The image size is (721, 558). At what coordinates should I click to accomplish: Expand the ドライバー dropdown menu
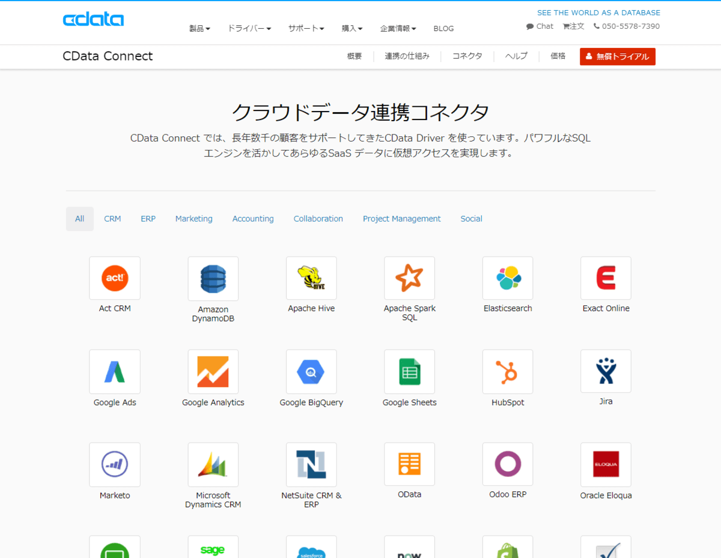[x=249, y=28]
